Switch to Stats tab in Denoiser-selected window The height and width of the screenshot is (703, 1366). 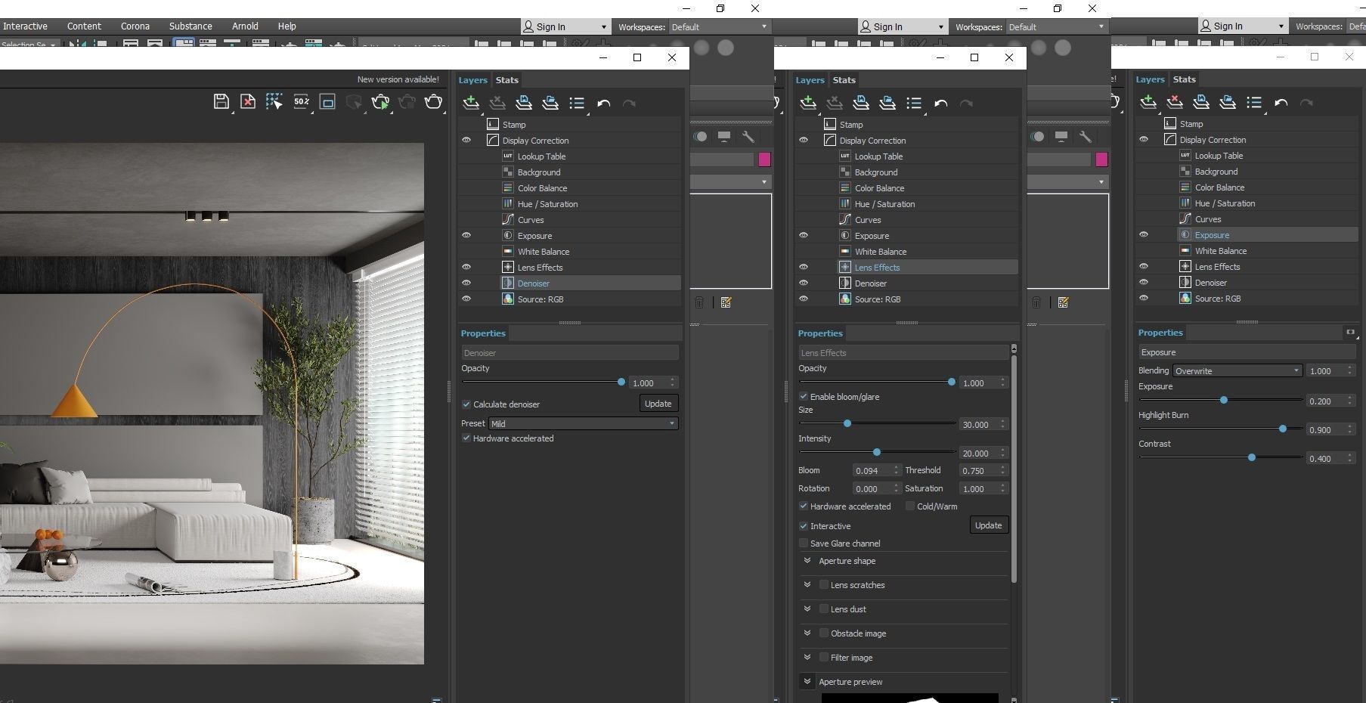pos(506,80)
